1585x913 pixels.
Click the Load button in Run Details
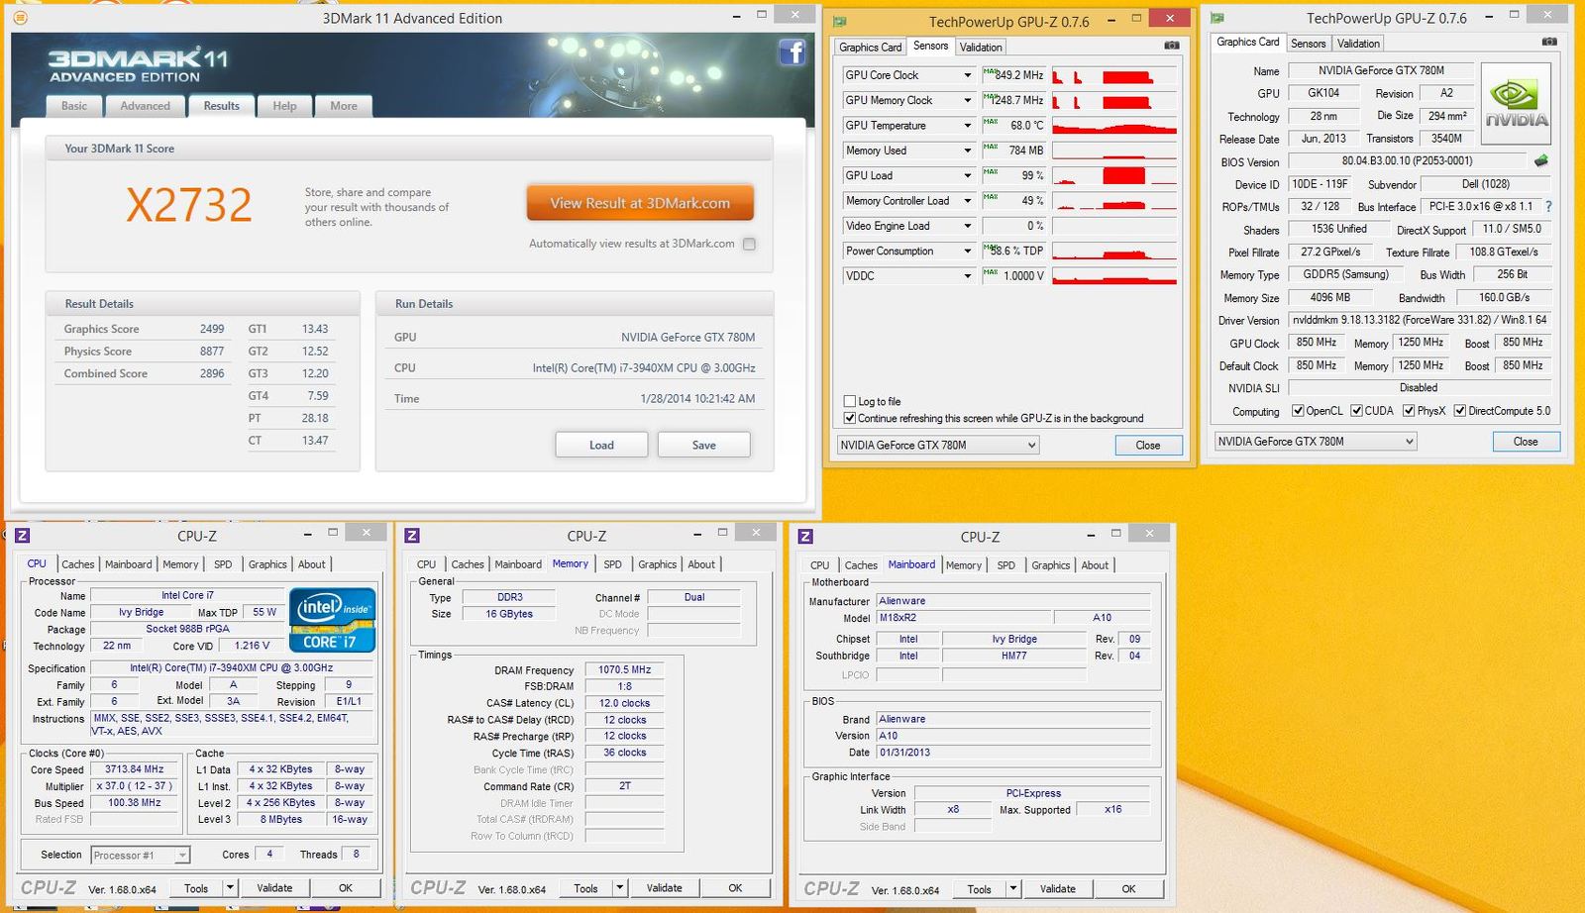tap(601, 445)
